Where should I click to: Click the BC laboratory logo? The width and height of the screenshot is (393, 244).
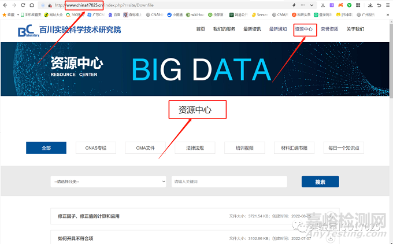click(x=28, y=31)
